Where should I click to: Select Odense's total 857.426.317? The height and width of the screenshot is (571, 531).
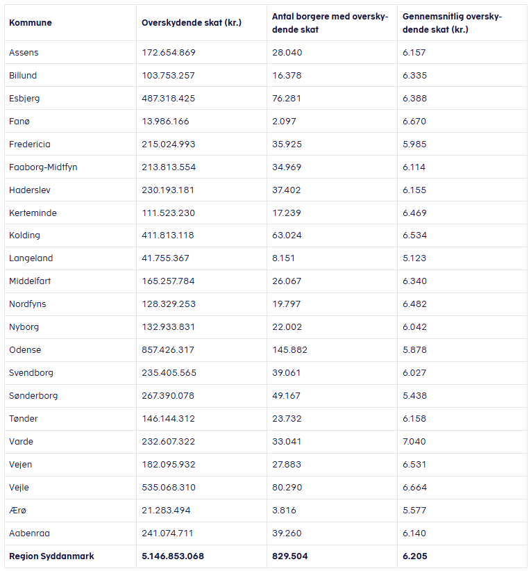(168, 350)
